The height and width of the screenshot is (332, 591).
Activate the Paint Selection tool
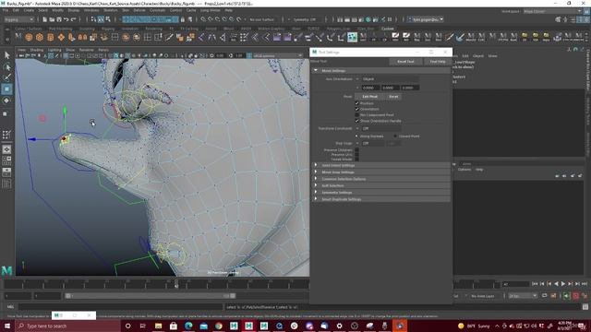click(x=6, y=77)
